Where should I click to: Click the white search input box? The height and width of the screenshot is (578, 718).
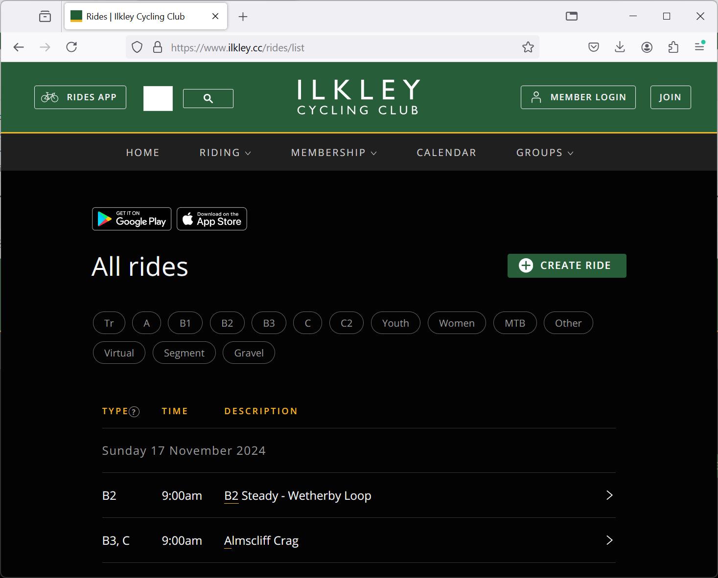(158, 98)
